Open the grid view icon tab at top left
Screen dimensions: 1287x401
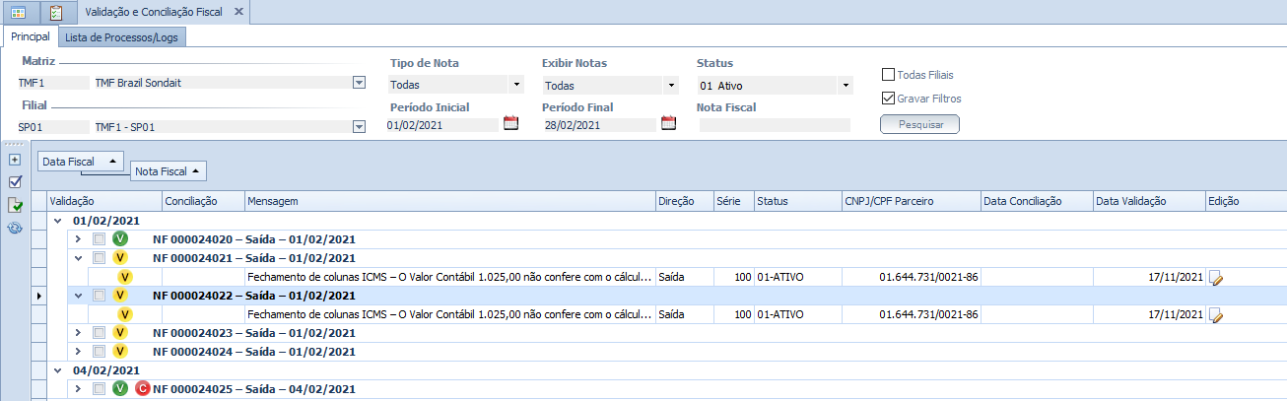click(x=19, y=13)
